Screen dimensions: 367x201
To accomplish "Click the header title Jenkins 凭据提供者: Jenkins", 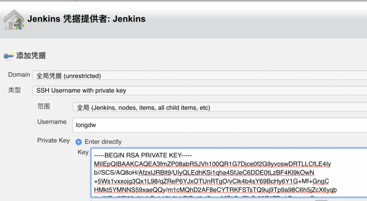I will pyautogui.click(x=86, y=19).
